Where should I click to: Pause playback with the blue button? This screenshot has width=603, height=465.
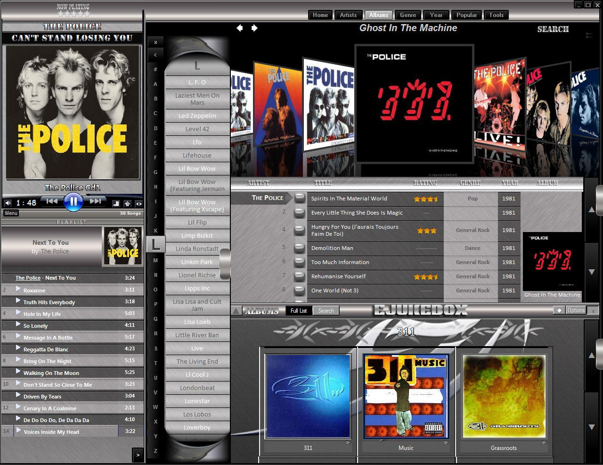click(x=73, y=202)
